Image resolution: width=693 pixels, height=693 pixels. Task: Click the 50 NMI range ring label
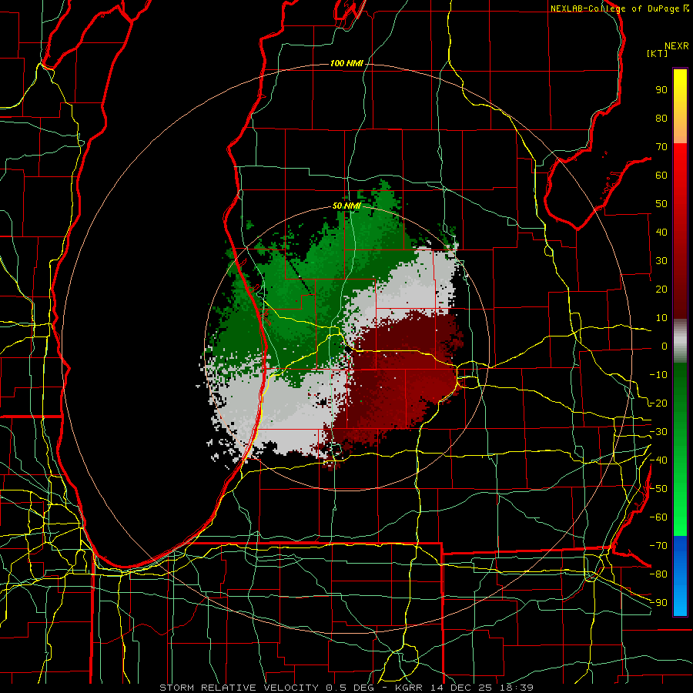point(346,206)
